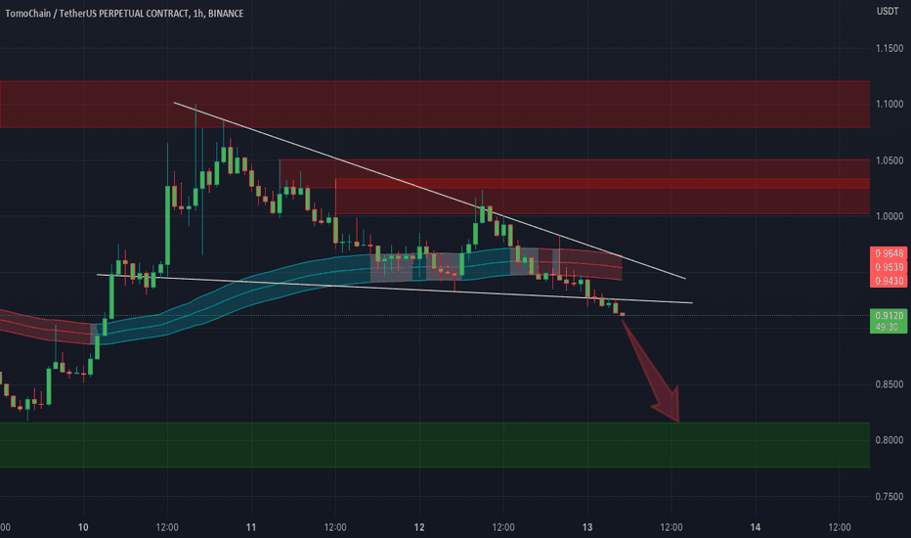Click the date label 14 on time axis
Viewport: 911px width, 538px height.
pyautogui.click(x=756, y=527)
